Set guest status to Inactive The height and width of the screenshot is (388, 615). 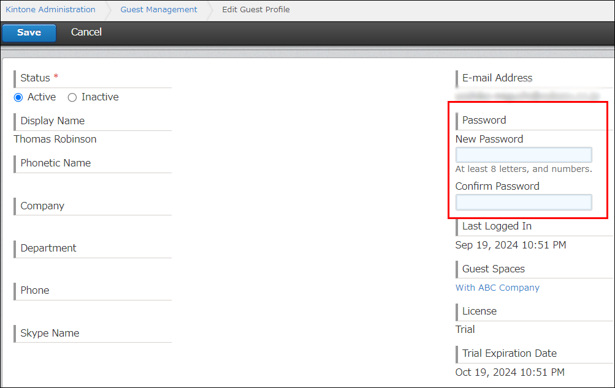coord(71,97)
